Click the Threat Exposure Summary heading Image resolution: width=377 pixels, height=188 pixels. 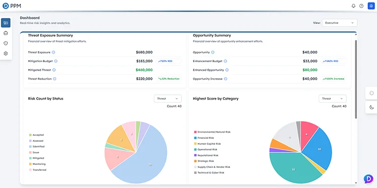(50, 35)
